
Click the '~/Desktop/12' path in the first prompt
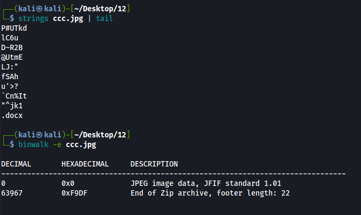(x=100, y=9)
